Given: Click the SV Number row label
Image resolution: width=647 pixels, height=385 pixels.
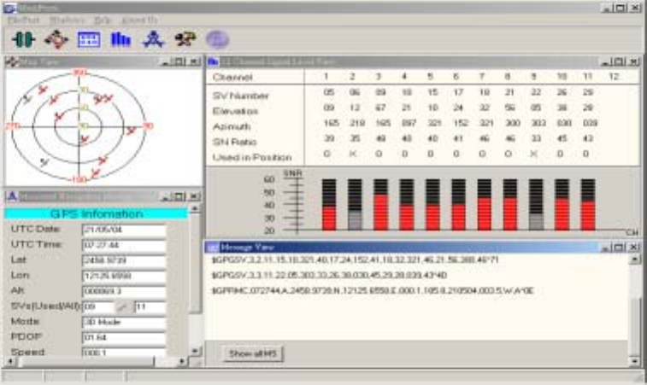Looking at the screenshot, I should click(240, 96).
